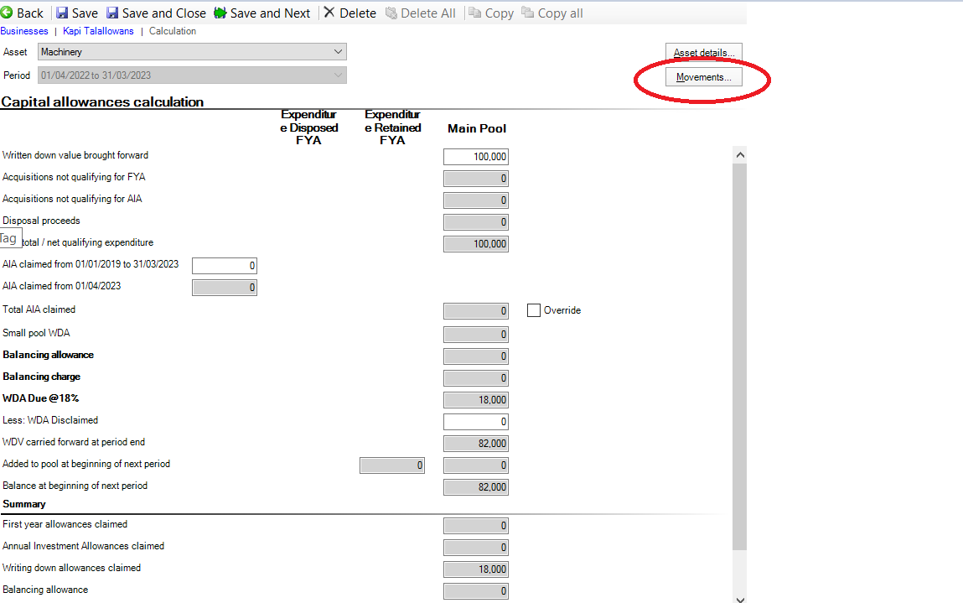Image resolution: width=963 pixels, height=603 pixels.
Task: Click the Delete X icon
Action: click(x=329, y=13)
